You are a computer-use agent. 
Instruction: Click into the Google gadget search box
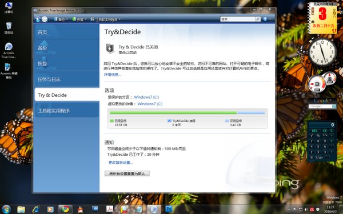click(320, 106)
